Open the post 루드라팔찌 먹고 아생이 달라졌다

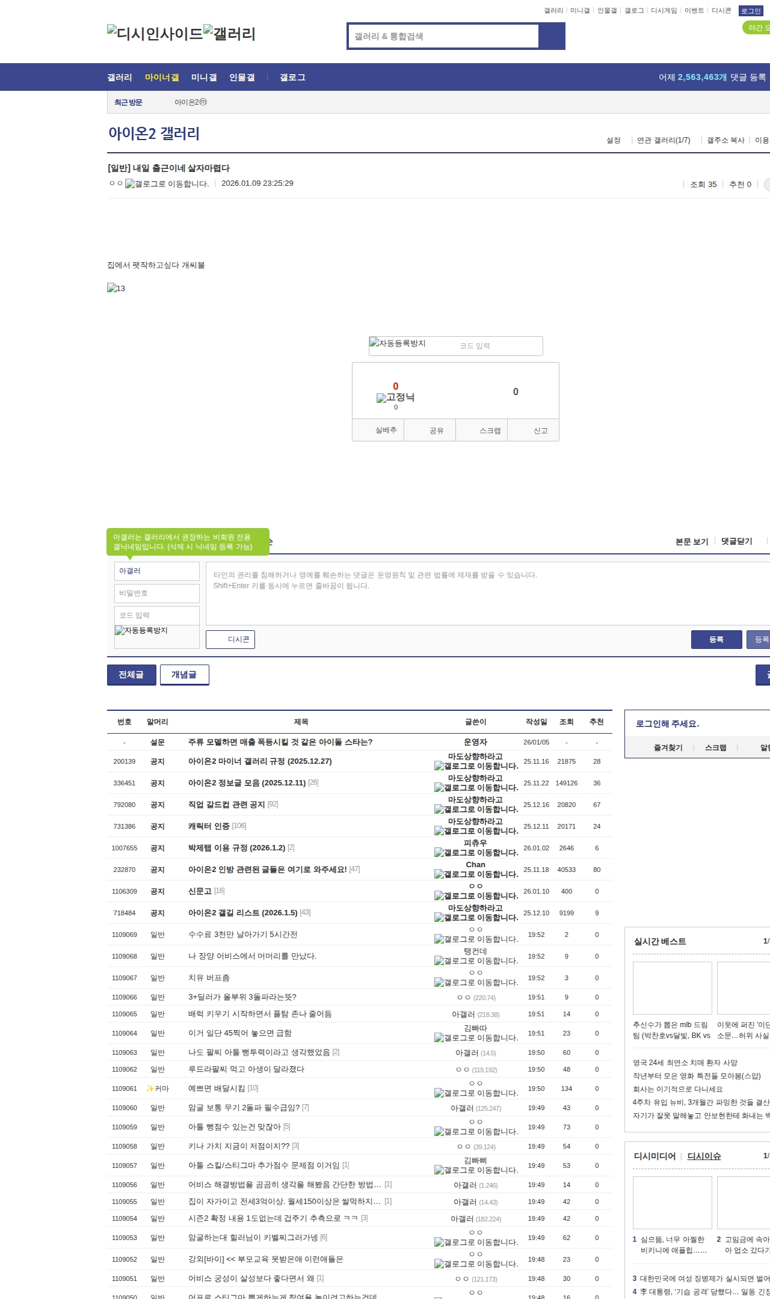coord(246,1069)
